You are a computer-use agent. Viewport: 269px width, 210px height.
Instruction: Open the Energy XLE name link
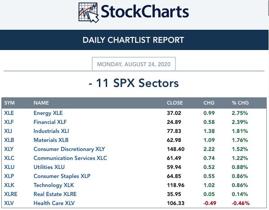[48, 113]
